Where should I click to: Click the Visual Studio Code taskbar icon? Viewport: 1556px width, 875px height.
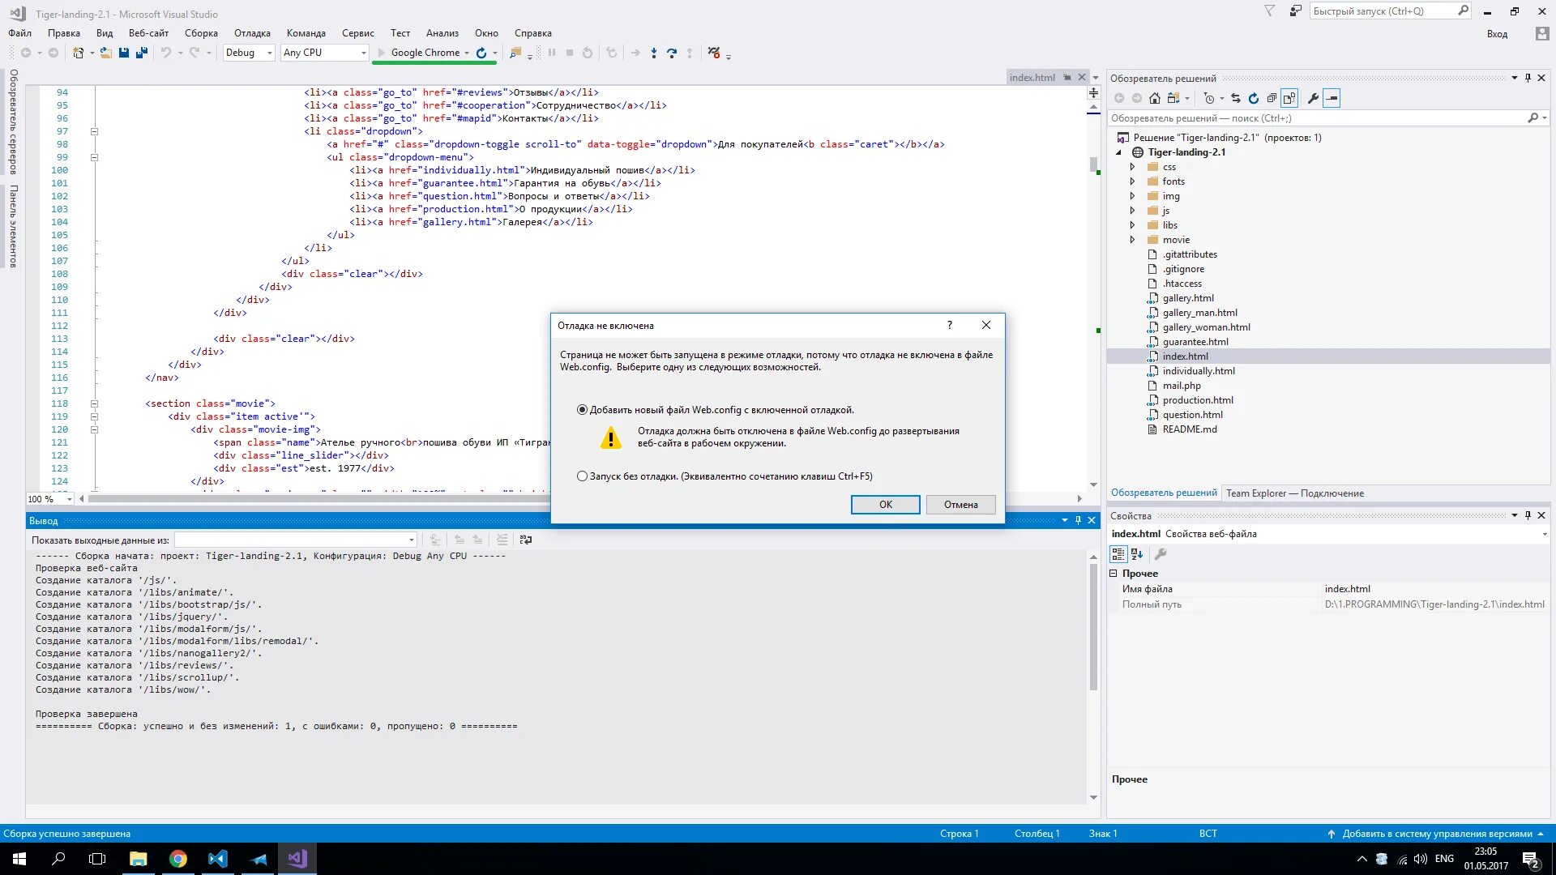pos(218,859)
